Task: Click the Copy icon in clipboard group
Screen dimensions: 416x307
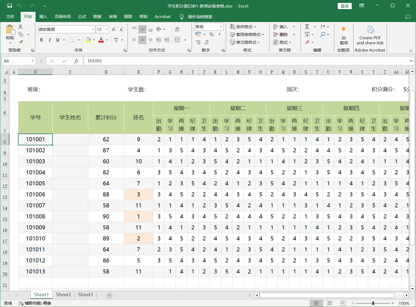Action: point(20,34)
